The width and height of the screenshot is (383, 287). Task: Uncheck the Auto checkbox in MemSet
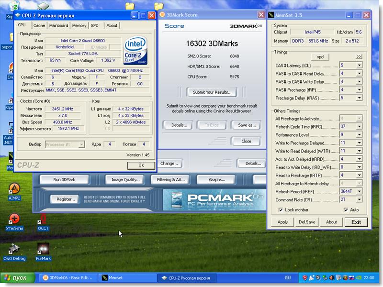click(x=346, y=210)
